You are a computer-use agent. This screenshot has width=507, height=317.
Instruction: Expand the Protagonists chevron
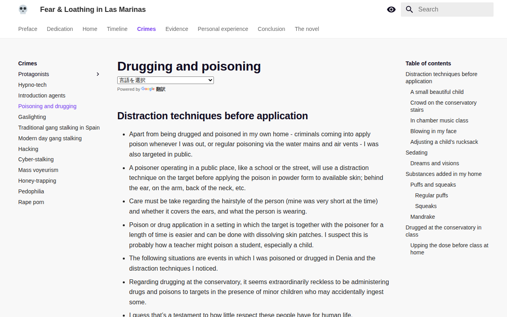point(98,74)
